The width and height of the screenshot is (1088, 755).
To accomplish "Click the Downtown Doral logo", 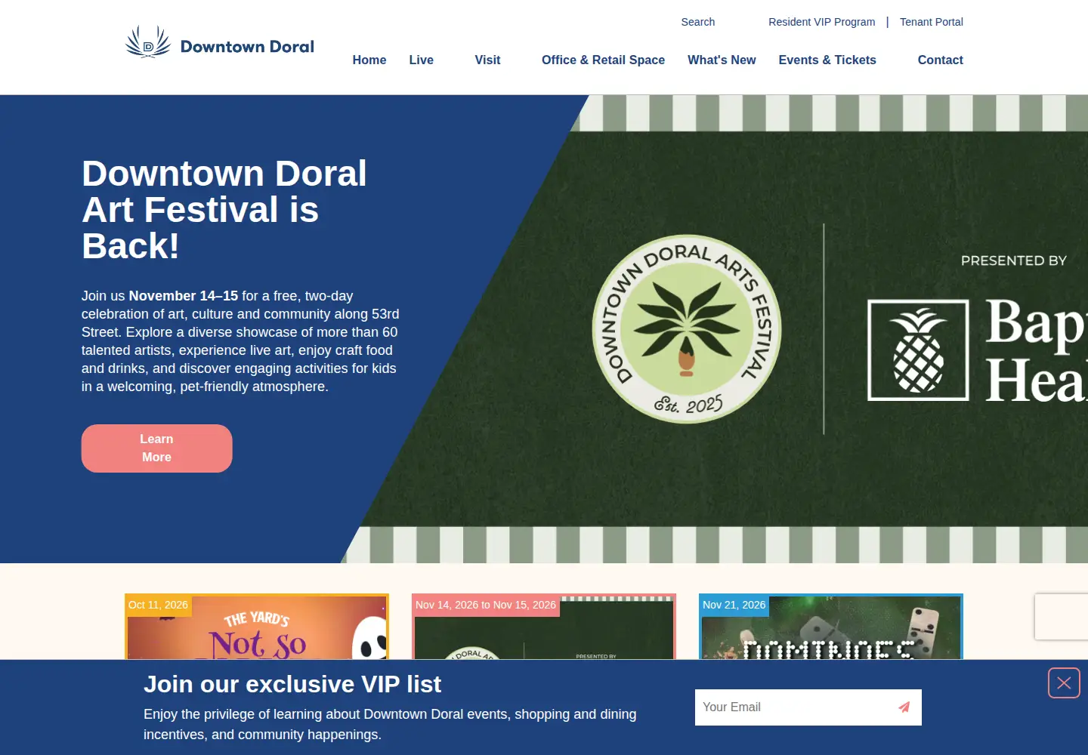I will [x=219, y=42].
